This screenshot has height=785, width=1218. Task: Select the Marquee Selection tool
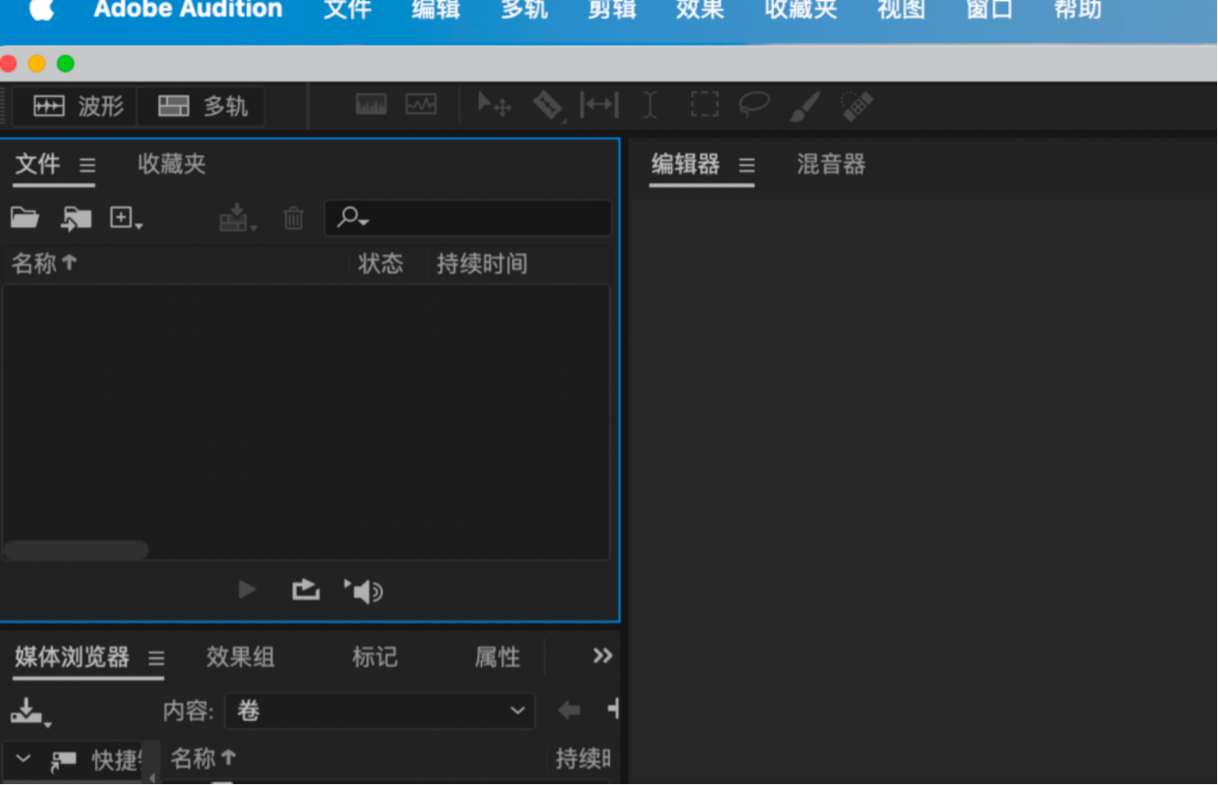coord(704,105)
